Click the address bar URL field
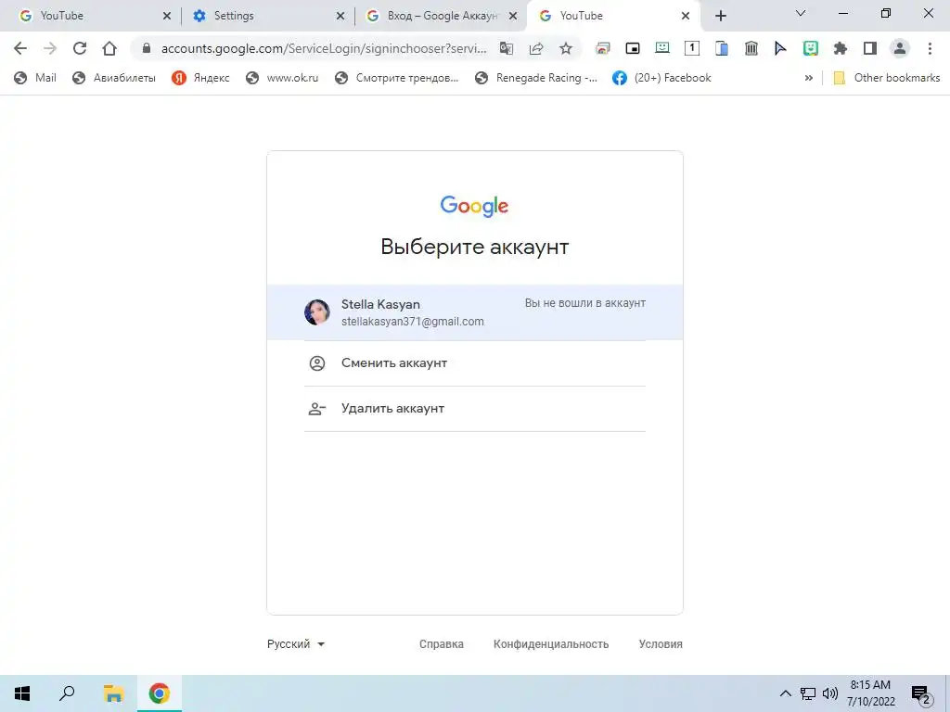 (324, 48)
